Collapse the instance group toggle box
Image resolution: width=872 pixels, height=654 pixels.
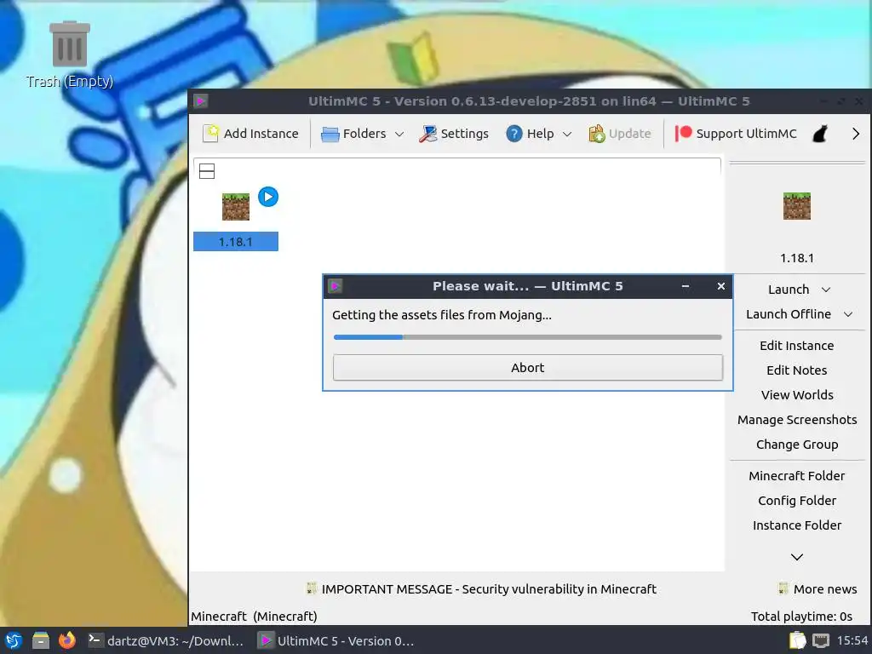pyautogui.click(x=207, y=171)
